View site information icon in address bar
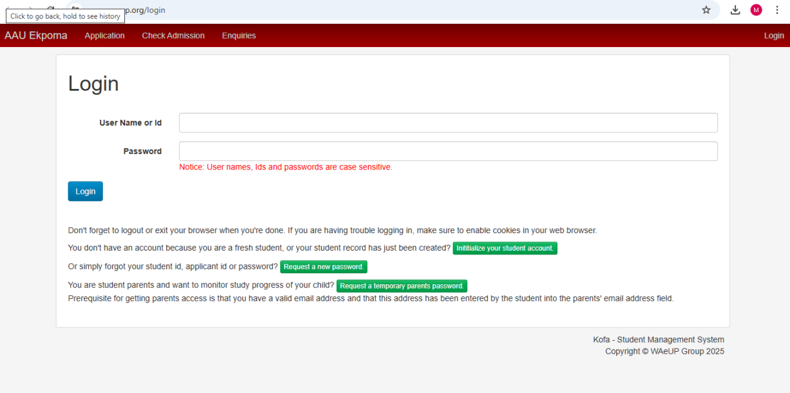Viewport: 790px width, 393px height. click(75, 9)
